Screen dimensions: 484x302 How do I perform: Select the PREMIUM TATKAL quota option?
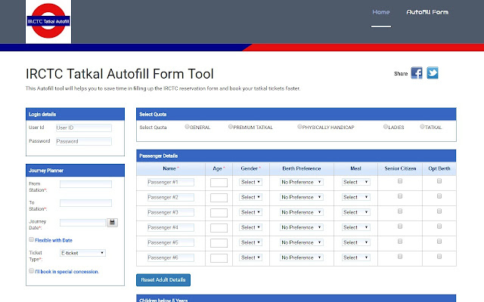pos(230,127)
